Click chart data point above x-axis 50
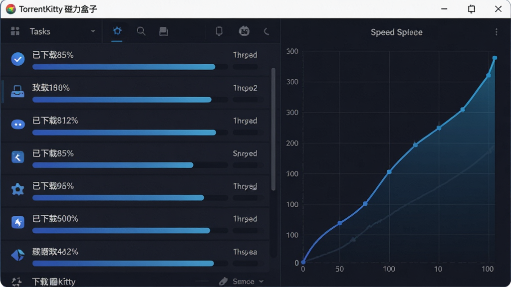Viewport: 511px width, 287px height. coord(339,223)
